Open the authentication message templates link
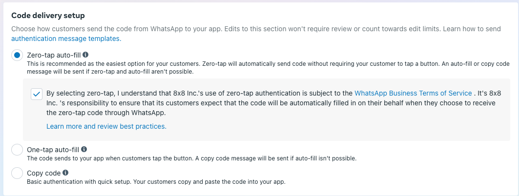 [66, 38]
